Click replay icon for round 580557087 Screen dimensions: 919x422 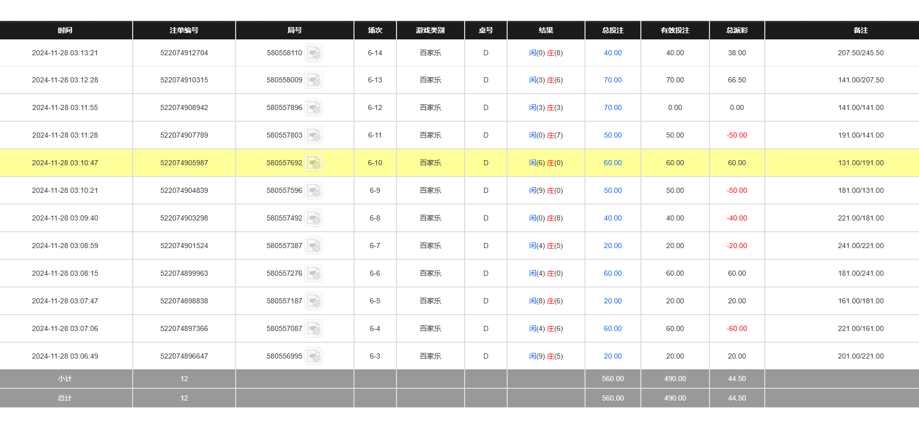(x=314, y=329)
